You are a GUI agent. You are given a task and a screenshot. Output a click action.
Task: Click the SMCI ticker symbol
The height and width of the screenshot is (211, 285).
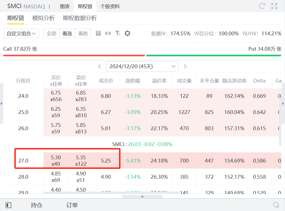[14, 6]
